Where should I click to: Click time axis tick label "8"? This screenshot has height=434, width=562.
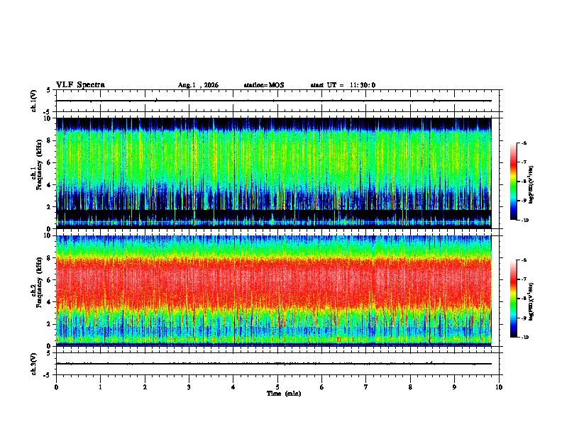[x=410, y=387]
